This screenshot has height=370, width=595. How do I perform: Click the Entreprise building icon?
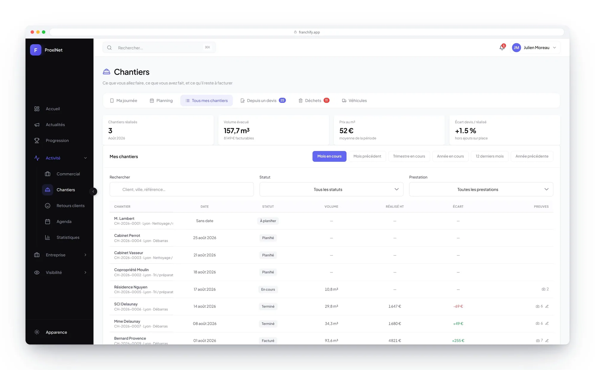pos(37,255)
